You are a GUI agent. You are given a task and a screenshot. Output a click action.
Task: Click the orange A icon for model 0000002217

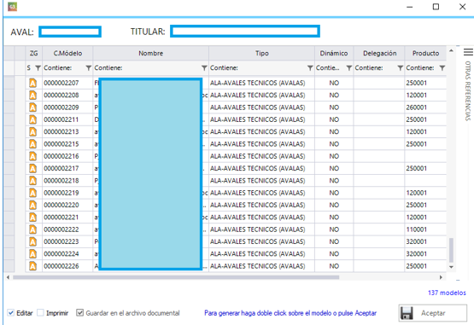tap(32, 168)
